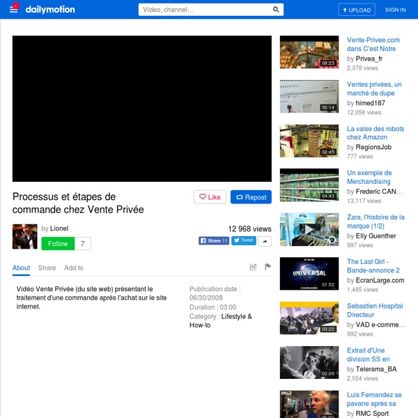418x418 pixels.
Task: Open the video statistics chart icon
Action: (x=254, y=267)
